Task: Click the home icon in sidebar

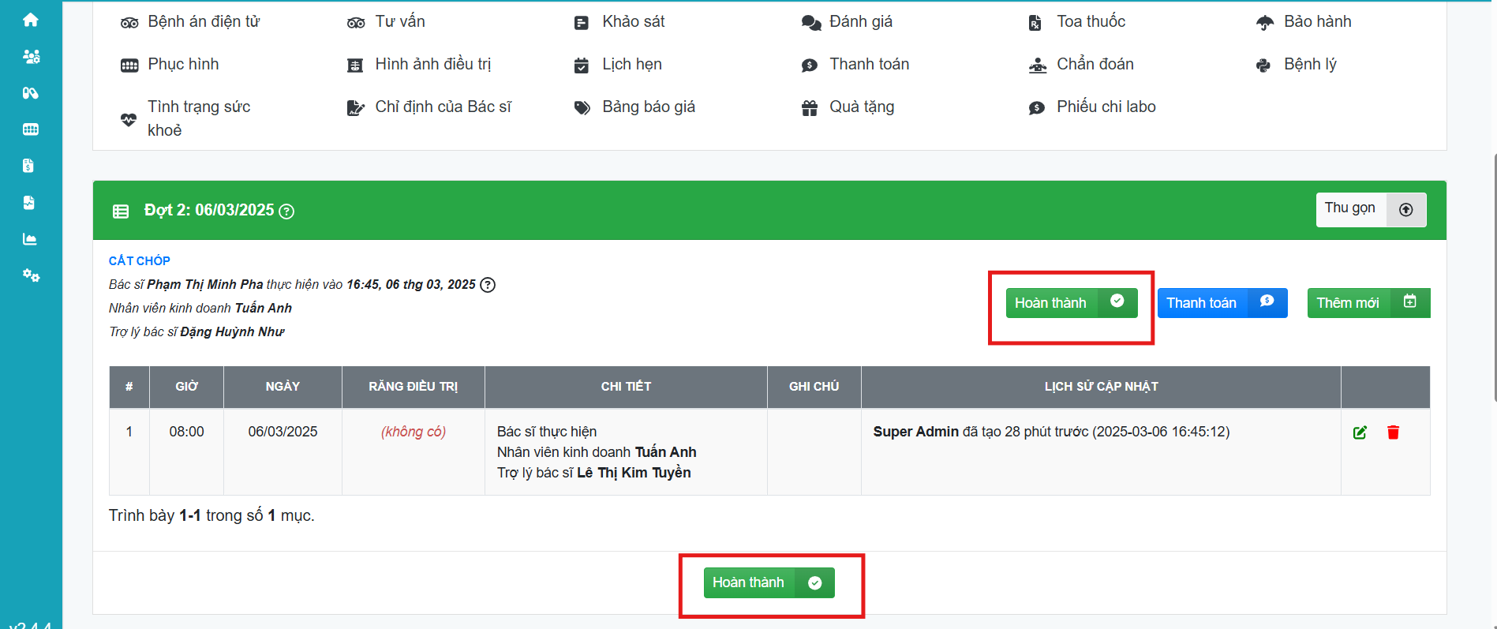Action: point(31,20)
